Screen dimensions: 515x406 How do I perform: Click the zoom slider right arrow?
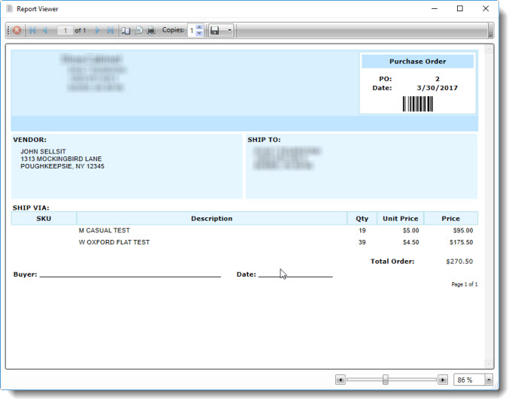(443, 380)
